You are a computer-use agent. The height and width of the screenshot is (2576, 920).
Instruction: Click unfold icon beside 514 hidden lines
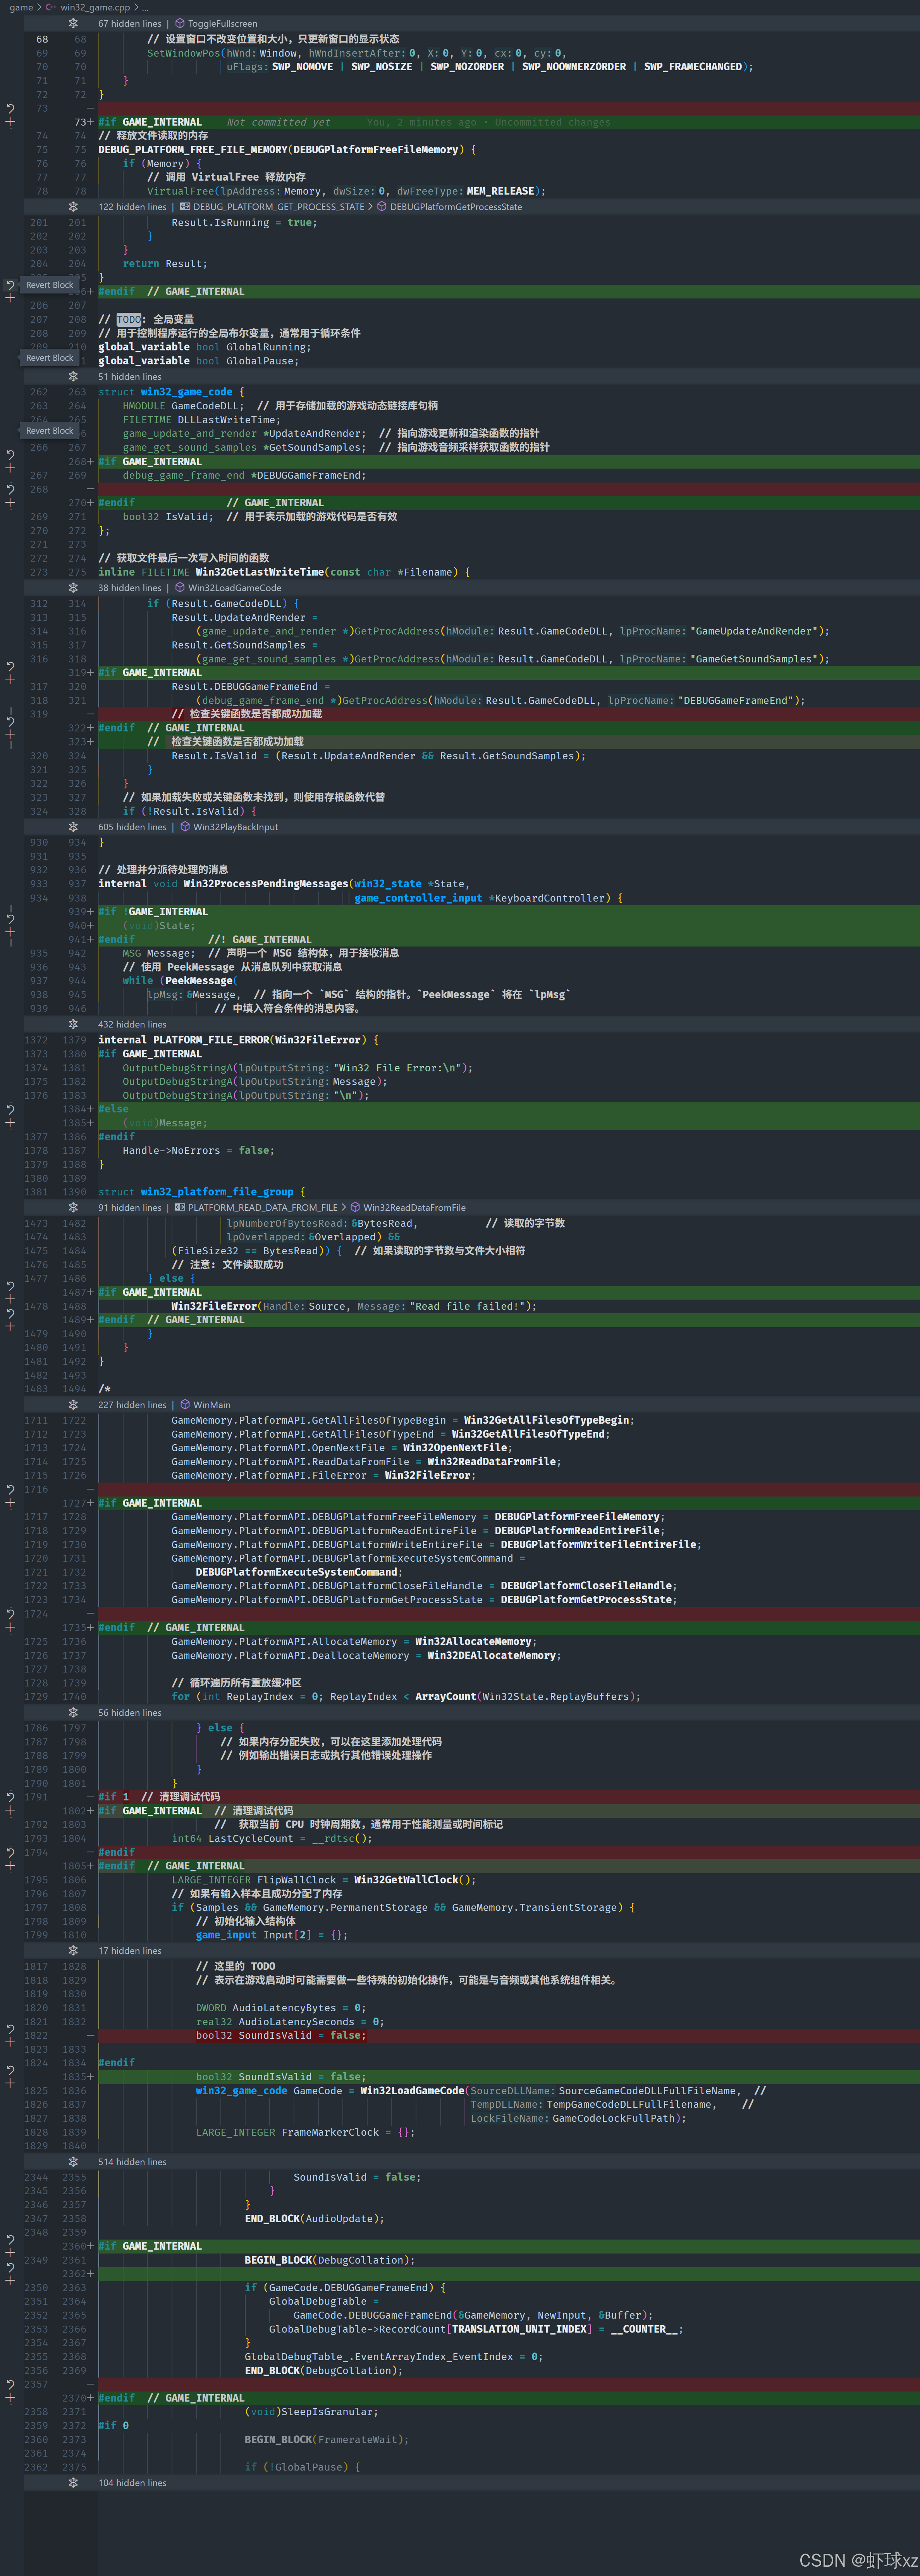pyautogui.click(x=73, y=2162)
